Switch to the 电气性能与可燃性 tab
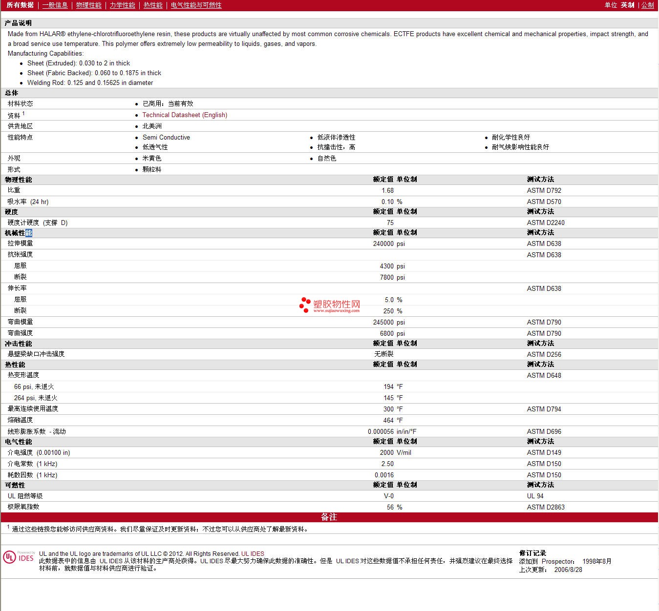 coord(196,5)
